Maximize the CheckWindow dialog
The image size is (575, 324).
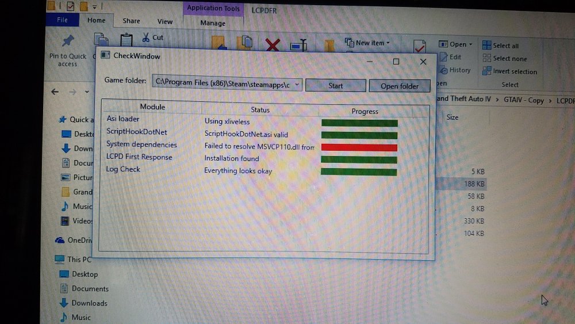click(396, 62)
